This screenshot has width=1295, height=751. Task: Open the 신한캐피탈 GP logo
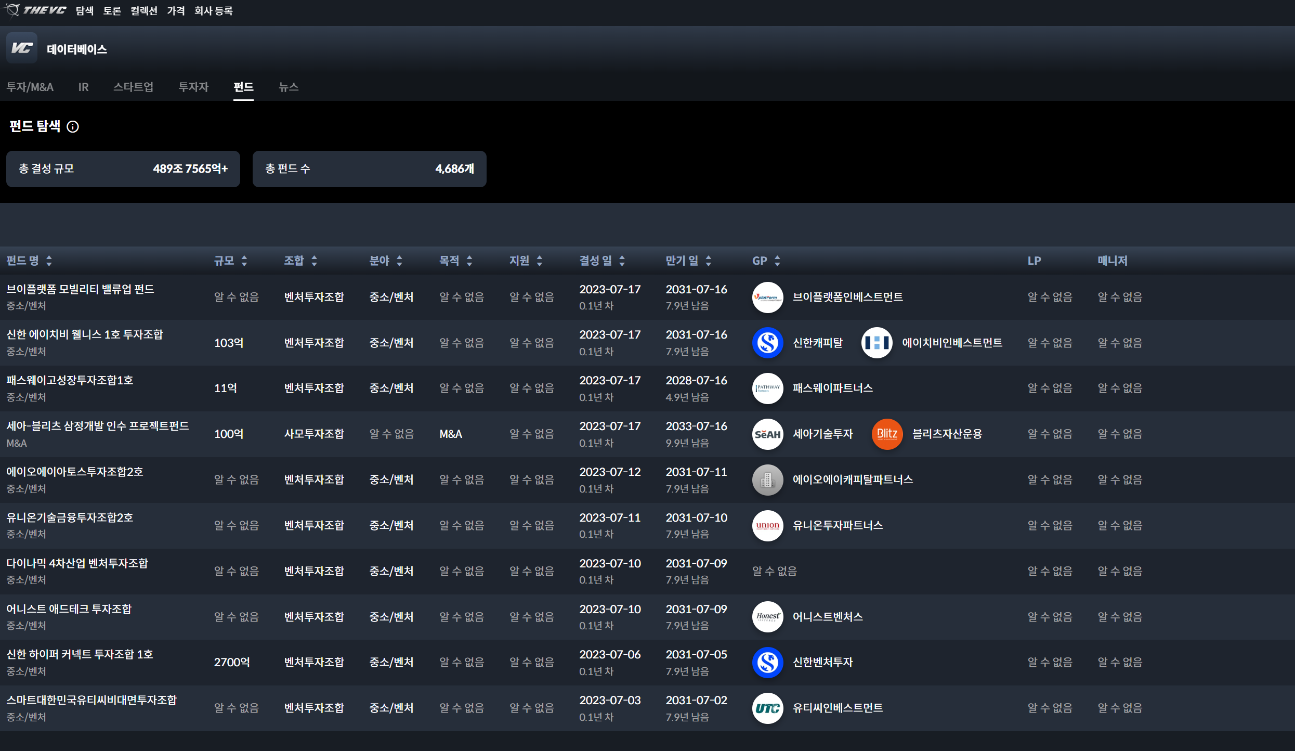(767, 343)
